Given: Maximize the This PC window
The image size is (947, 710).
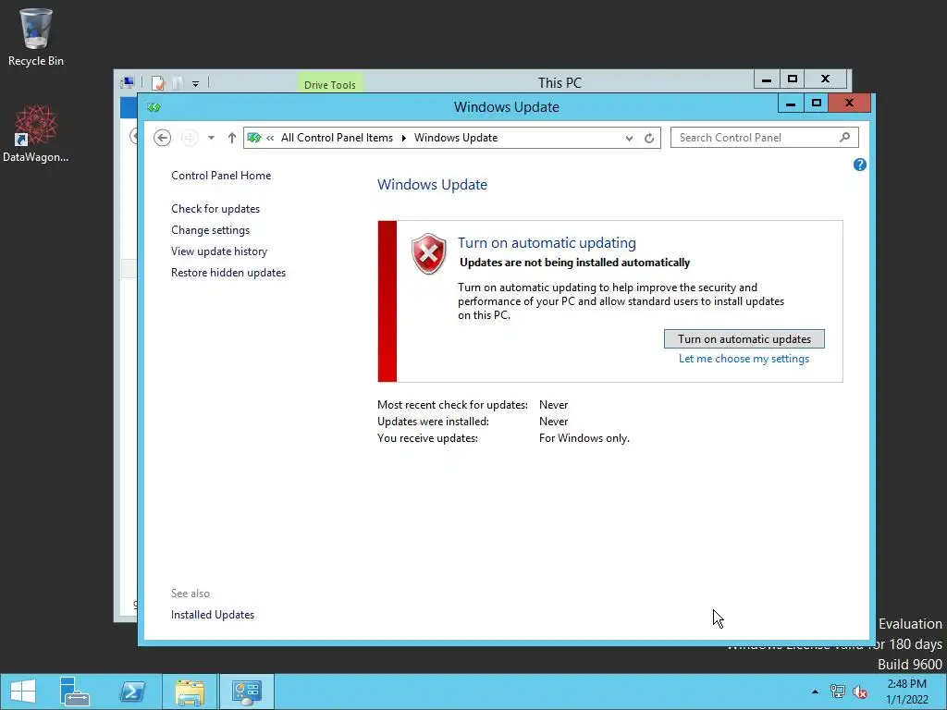Looking at the screenshot, I should coord(793,80).
